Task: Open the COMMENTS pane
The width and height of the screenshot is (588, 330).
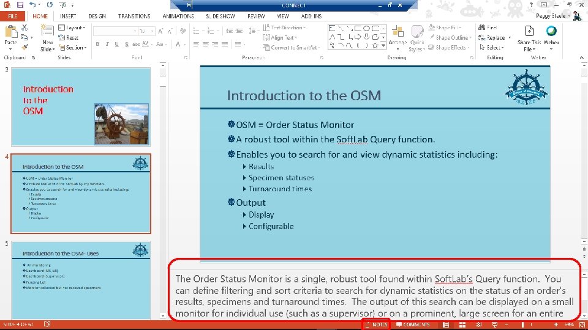Action: coord(413,324)
